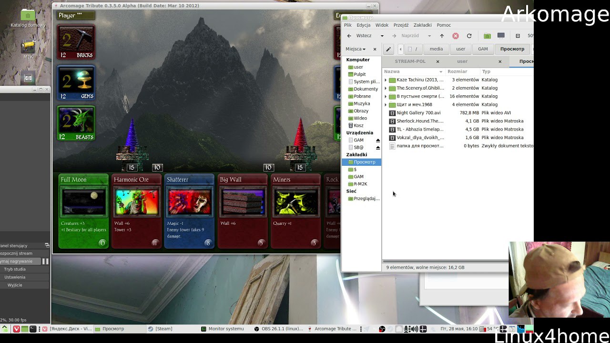Open the R-M2K bookmark in the sidebar
610x343 pixels.
click(x=360, y=184)
